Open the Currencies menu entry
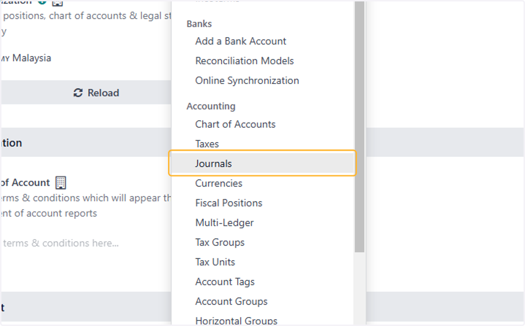525x326 pixels. [x=219, y=183]
